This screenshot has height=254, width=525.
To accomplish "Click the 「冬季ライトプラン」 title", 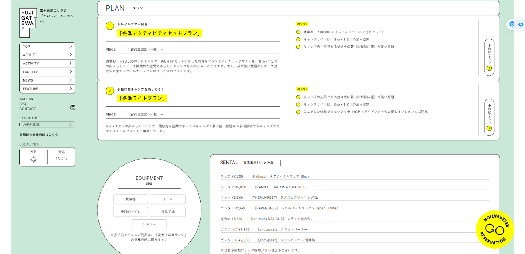I will pos(143,98).
